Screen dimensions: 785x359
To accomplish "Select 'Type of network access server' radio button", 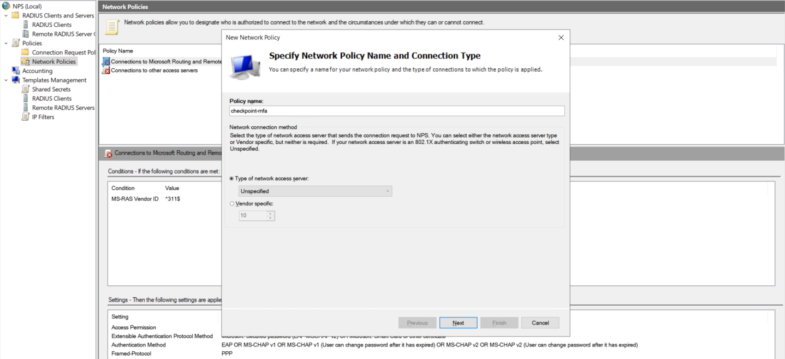I will 232,179.
